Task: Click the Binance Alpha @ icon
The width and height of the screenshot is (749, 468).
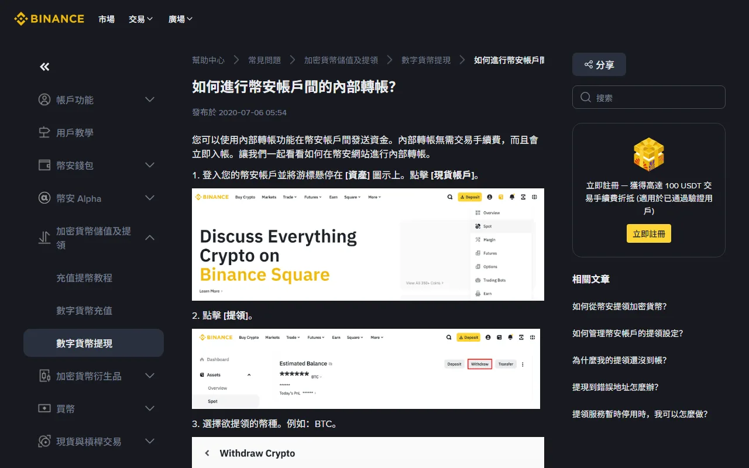Action: click(x=44, y=198)
